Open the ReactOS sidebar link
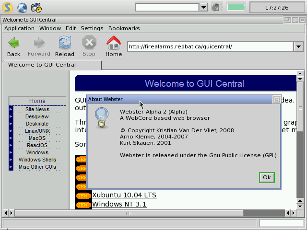307x230 pixels. (x=37, y=145)
